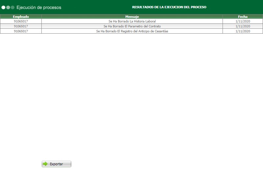This screenshot has height=191, width=263.
Task: Click the Empleado column header
Action: click(x=21, y=16)
